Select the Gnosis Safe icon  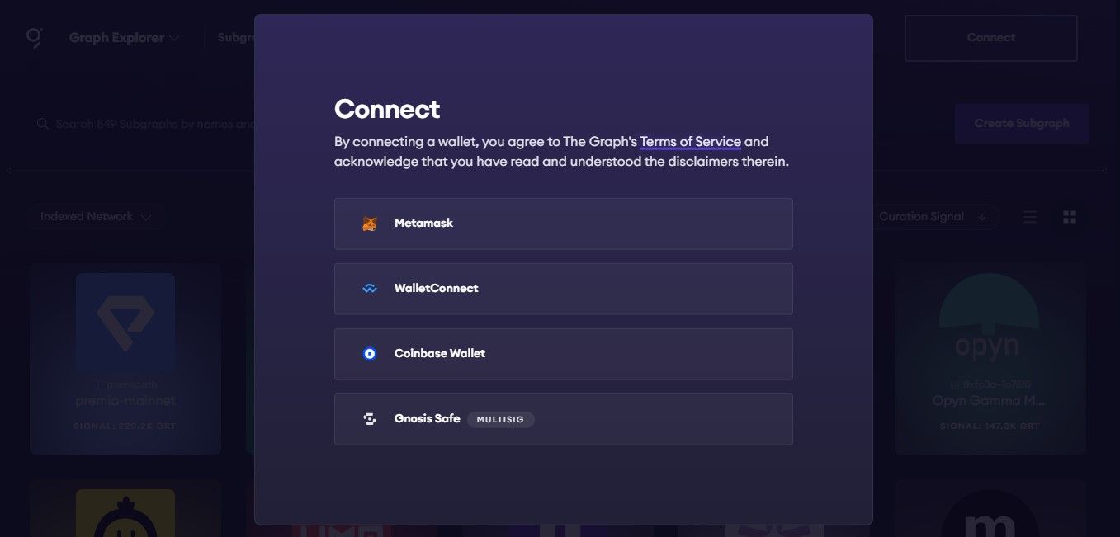pos(369,418)
